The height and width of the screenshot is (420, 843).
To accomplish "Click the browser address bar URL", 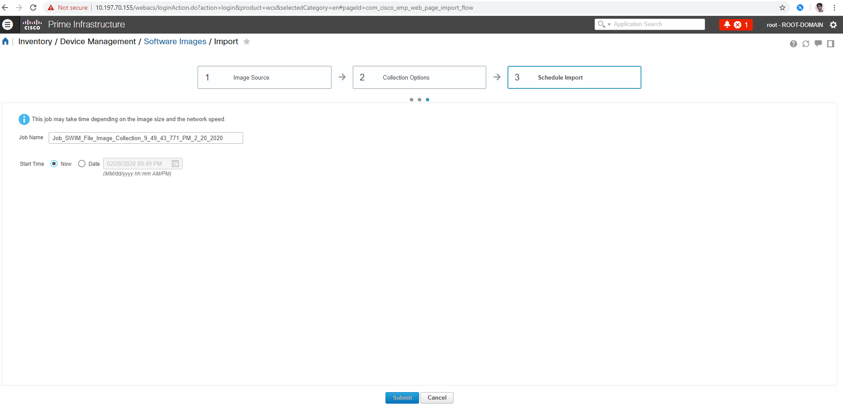I will 284,8.
